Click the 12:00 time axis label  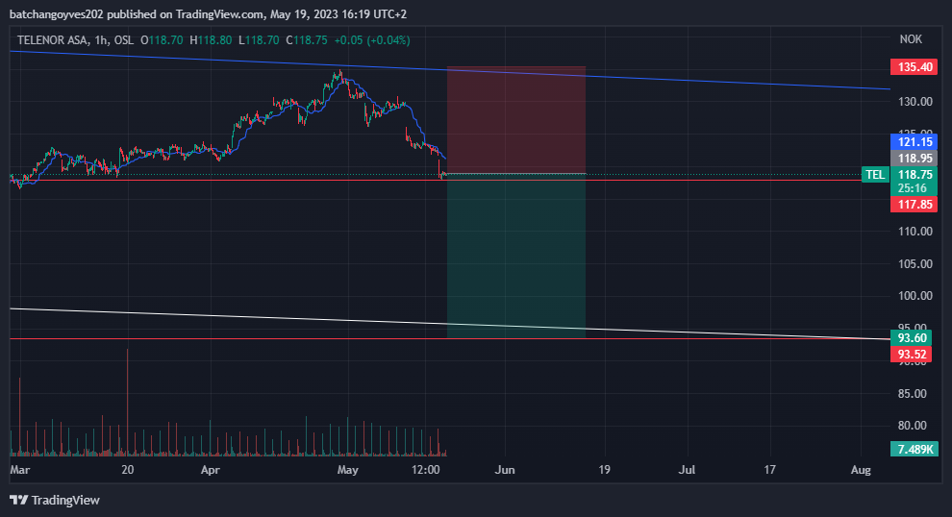point(426,470)
